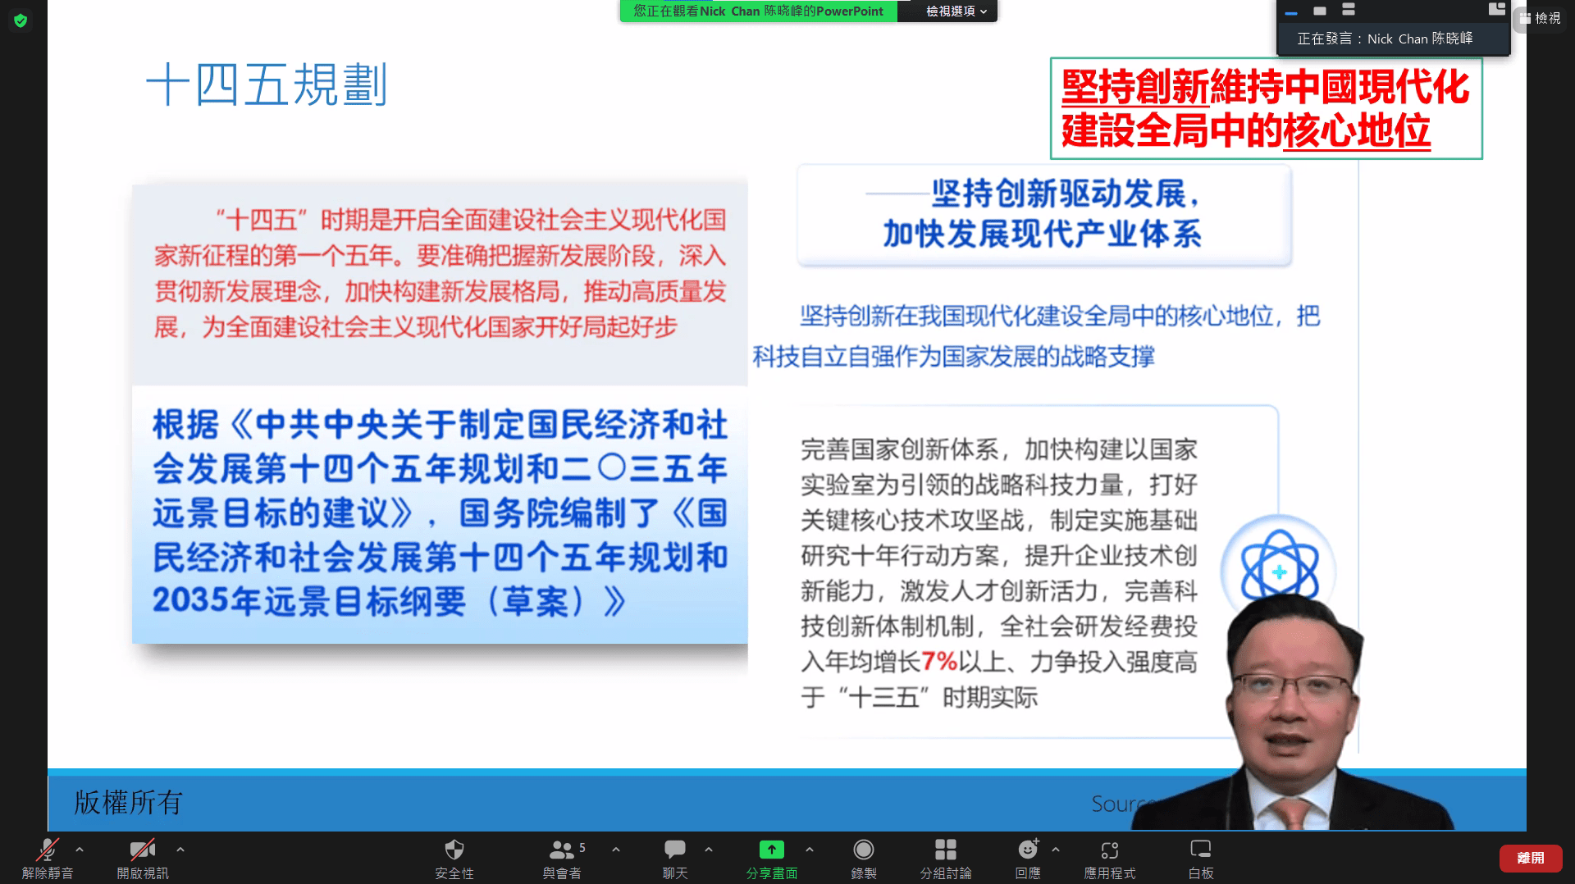Image resolution: width=1575 pixels, height=884 pixels.
Task: Expand the arrow beside Participants
Action: (x=616, y=850)
